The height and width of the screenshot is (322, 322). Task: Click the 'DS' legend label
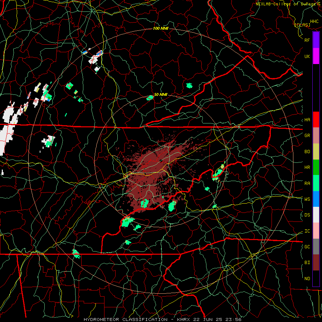point(307,215)
